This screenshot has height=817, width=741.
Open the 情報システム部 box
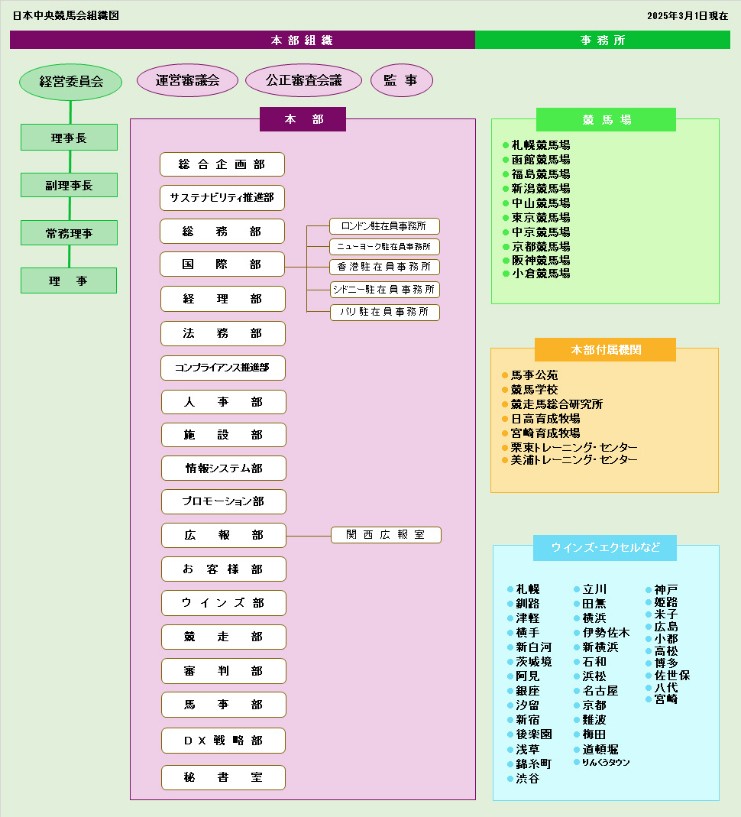point(223,468)
